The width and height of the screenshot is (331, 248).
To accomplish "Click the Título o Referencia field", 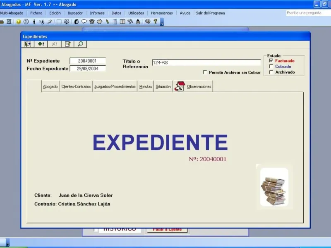I will pos(206,62).
